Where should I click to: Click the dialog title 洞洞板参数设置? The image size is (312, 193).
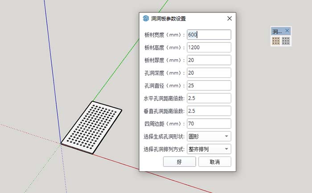pyautogui.click(x=168, y=19)
